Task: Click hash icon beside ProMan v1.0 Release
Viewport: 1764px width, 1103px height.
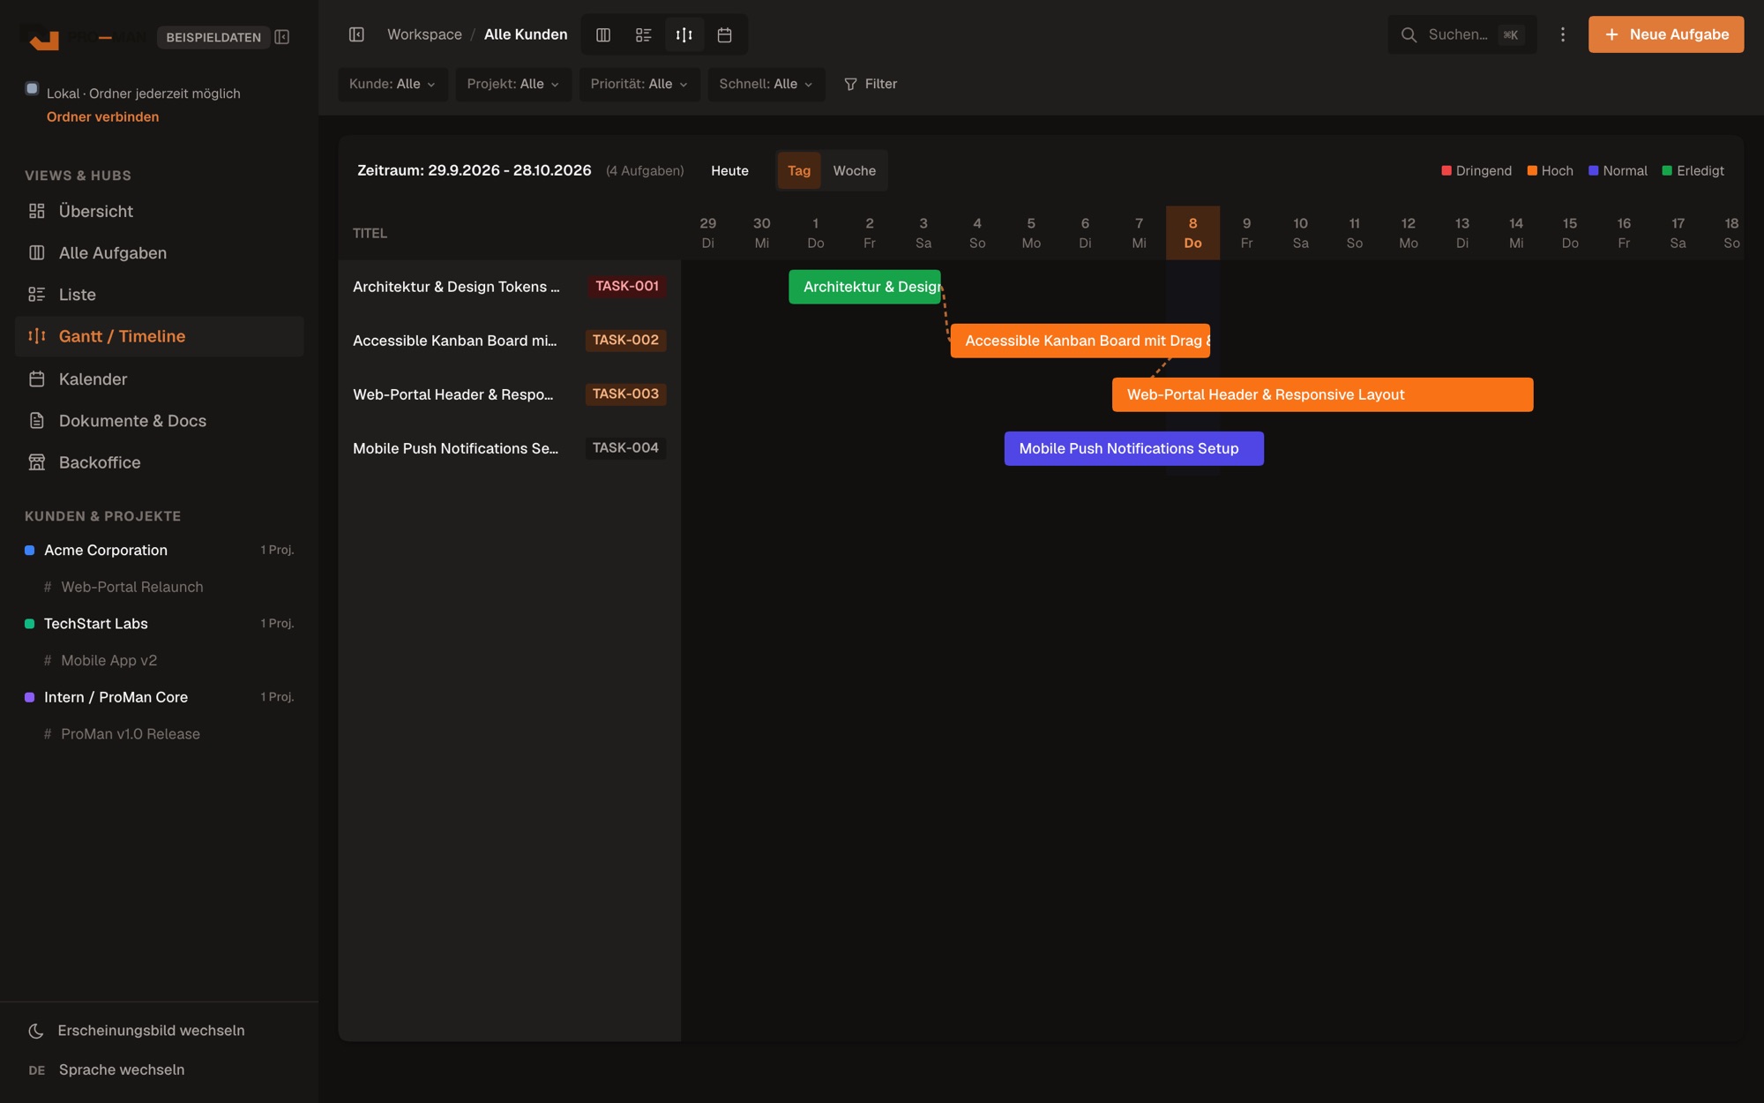Action: click(48, 734)
